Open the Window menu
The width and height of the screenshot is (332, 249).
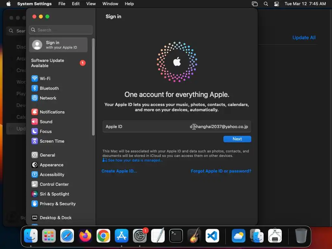click(x=110, y=4)
